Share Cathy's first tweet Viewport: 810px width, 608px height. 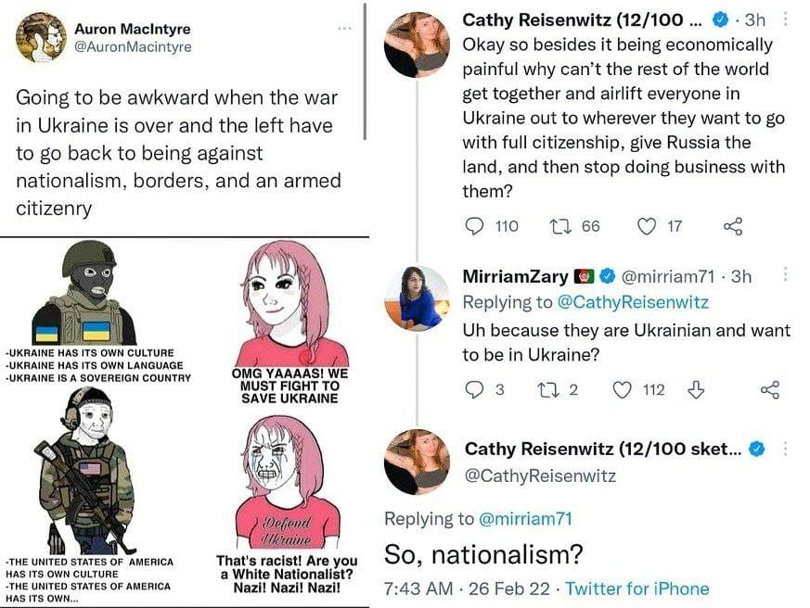(x=733, y=226)
